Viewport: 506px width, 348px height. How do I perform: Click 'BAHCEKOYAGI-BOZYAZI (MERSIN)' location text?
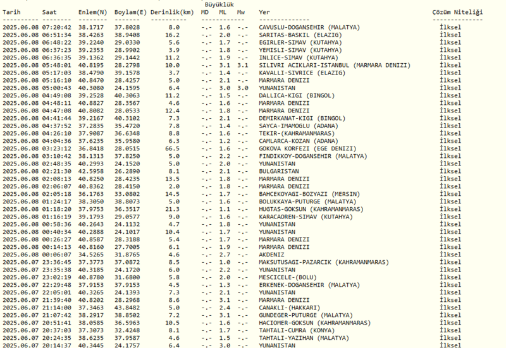pyautogui.click(x=309, y=194)
